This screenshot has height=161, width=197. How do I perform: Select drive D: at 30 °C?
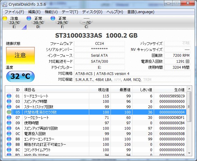point(38,22)
